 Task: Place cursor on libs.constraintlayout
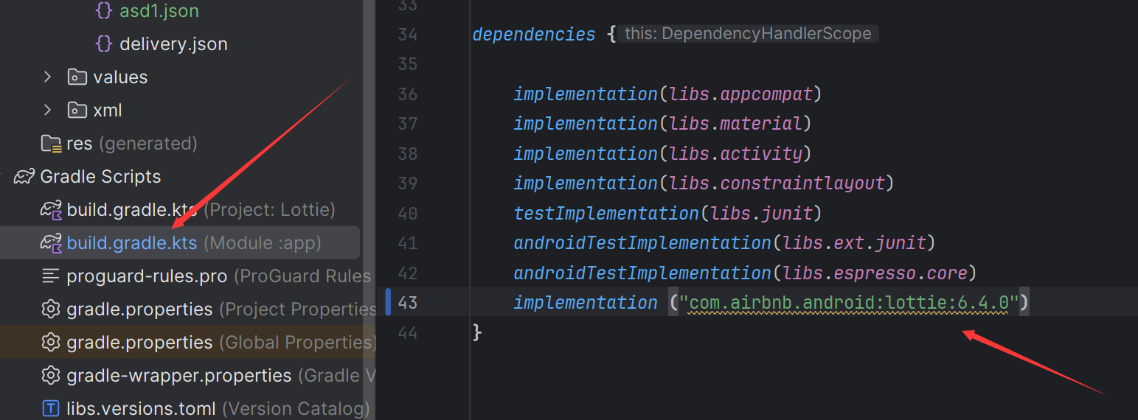pyautogui.click(x=777, y=183)
